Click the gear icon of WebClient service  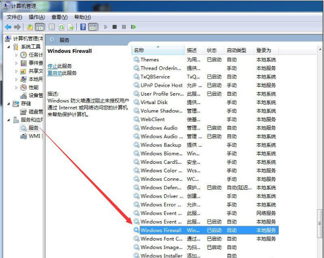click(137, 120)
